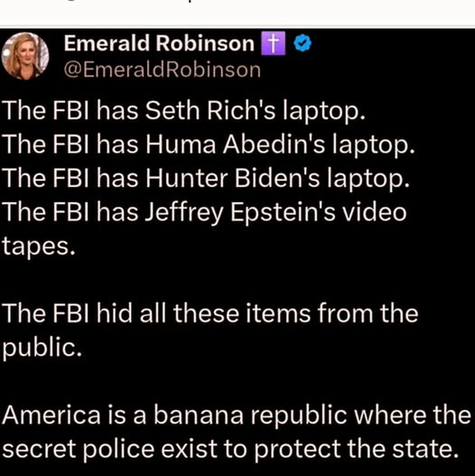Click the words "banana republic"
Viewport: 475px width, 476px height.
point(244,415)
